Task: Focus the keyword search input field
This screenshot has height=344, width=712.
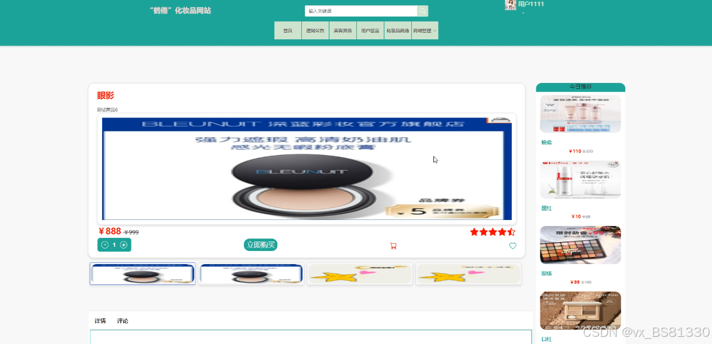Action: 361,11
